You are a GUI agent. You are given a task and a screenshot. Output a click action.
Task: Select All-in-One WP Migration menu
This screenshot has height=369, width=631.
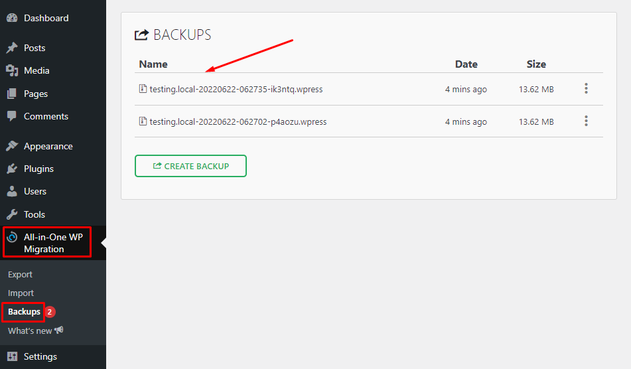[53, 243]
